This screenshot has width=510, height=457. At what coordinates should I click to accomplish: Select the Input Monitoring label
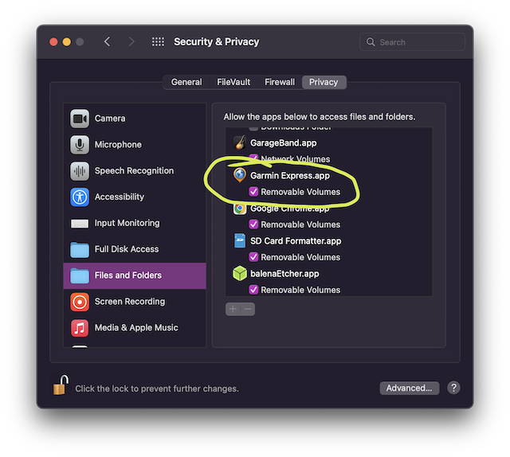(x=127, y=223)
